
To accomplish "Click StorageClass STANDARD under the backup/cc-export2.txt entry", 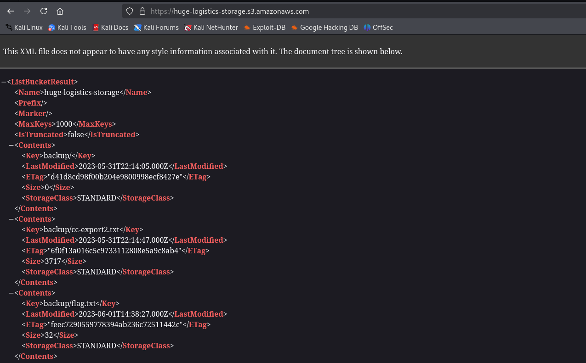I will point(97,272).
